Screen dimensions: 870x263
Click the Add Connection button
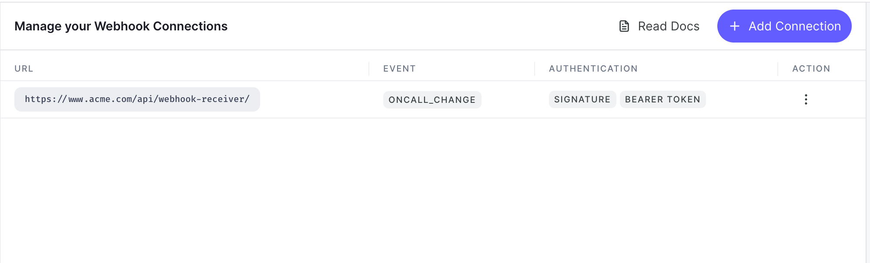(784, 26)
